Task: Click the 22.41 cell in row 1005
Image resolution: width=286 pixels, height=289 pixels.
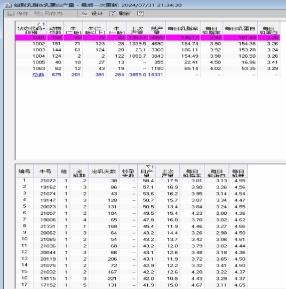Action: (x=191, y=63)
